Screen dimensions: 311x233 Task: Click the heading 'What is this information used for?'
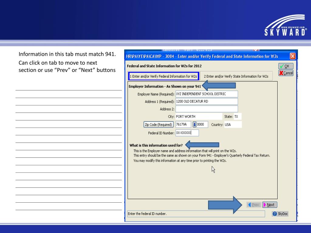tap(156, 145)
